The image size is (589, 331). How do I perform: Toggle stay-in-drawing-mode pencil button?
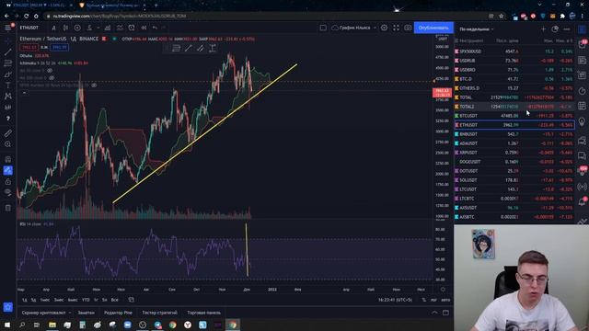(8, 170)
